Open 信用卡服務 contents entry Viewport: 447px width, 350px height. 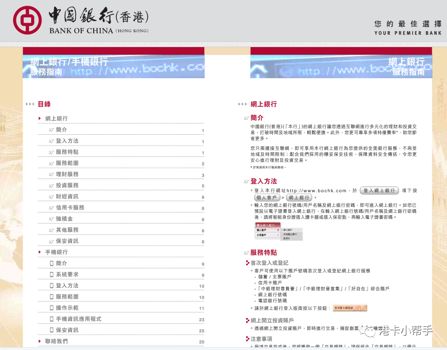tap(121, 208)
